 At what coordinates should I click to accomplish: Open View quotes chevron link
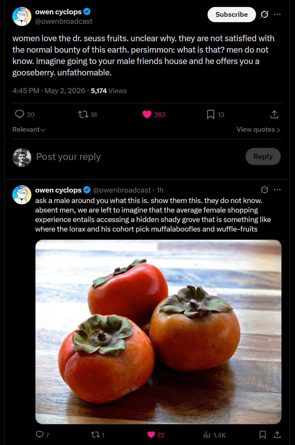258,130
